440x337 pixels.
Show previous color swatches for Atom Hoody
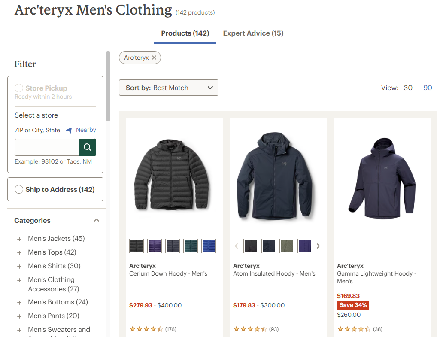pos(236,246)
